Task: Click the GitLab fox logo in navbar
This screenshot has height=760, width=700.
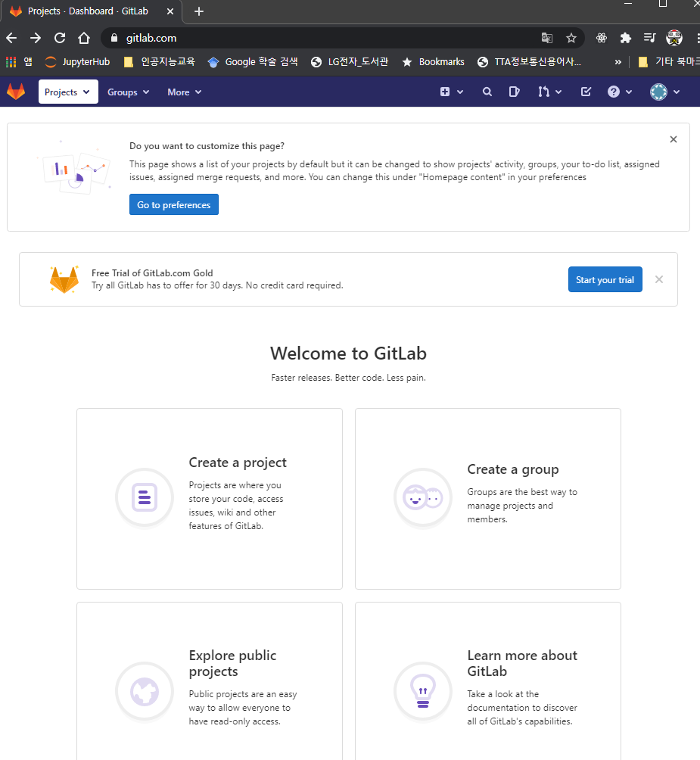Action: (16, 92)
